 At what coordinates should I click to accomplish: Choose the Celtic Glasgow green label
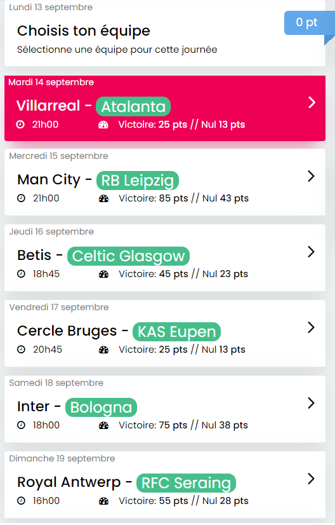pos(128,256)
